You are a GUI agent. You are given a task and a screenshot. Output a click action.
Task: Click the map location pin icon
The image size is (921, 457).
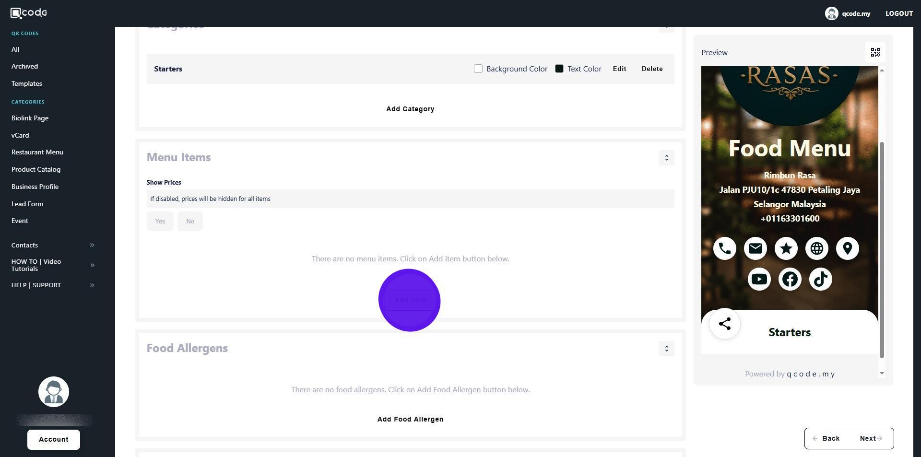tap(847, 248)
